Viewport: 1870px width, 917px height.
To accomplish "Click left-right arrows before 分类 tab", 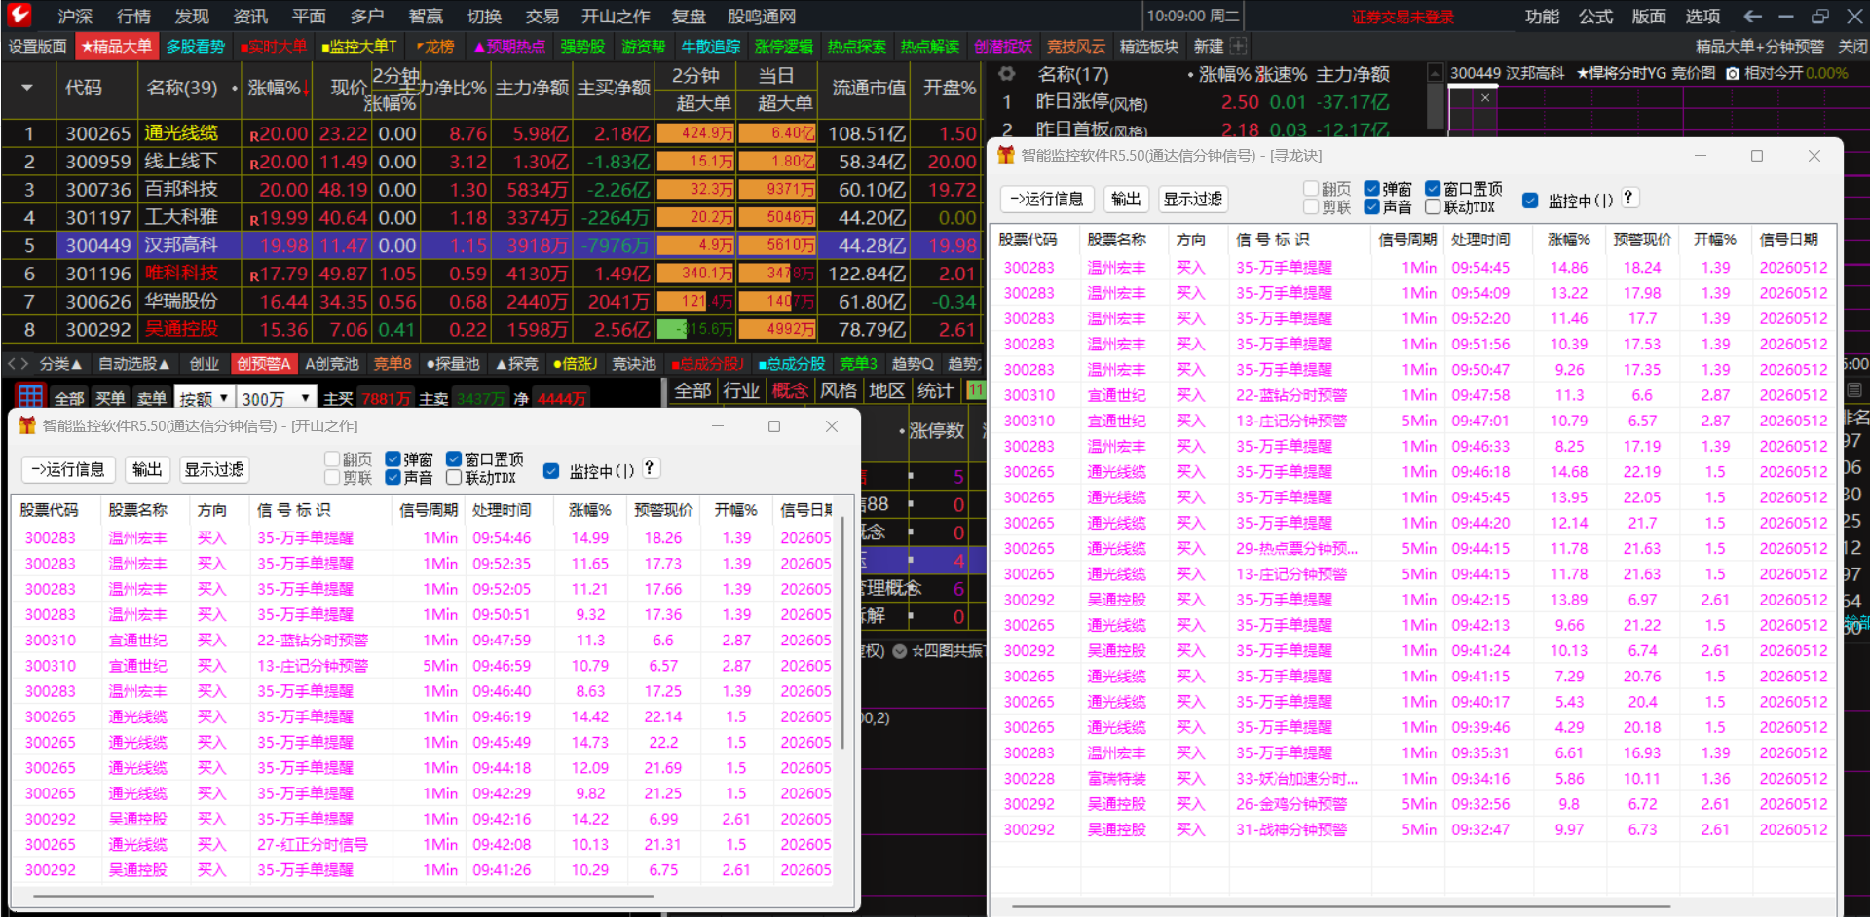I will 18,363.
